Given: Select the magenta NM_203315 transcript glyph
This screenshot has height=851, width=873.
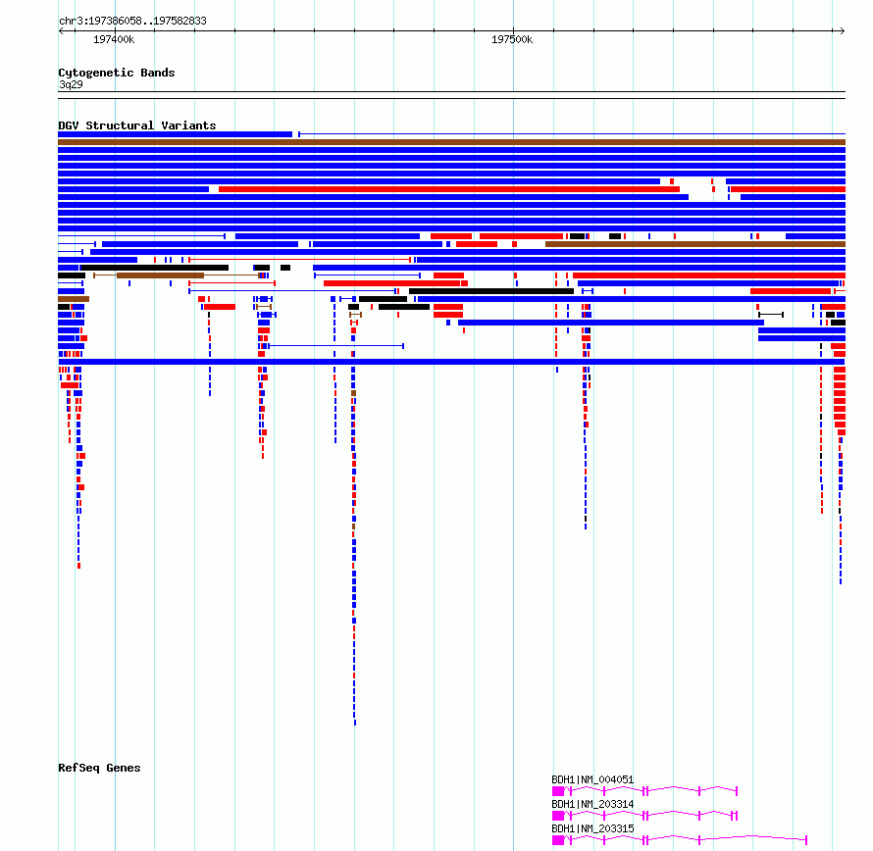Looking at the screenshot, I should click(x=679, y=840).
